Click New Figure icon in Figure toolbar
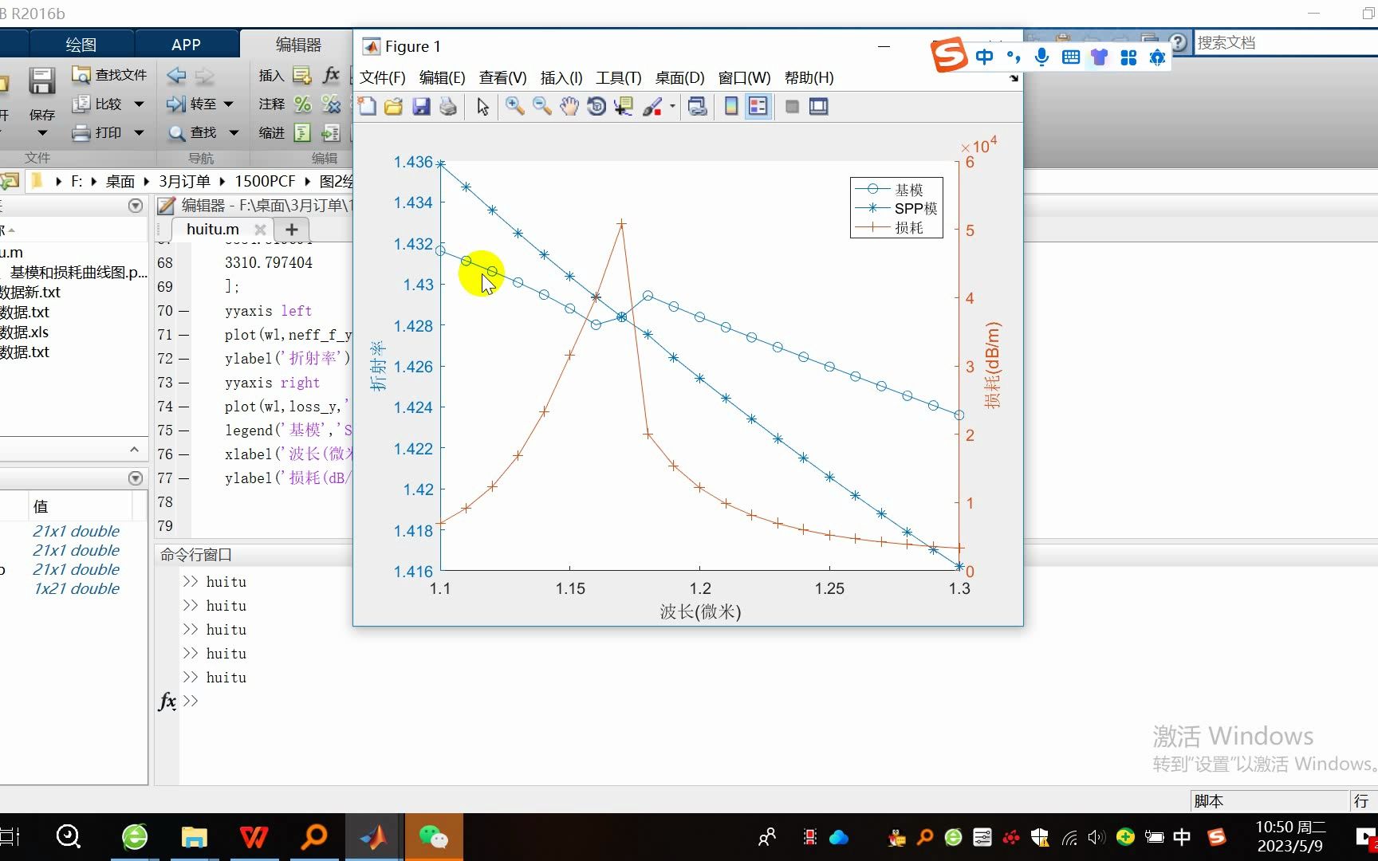Image resolution: width=1378 pixels, height=861 pixels. pyautogui.click(x=367, y=107)
